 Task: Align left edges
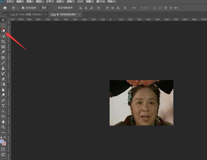[80, 8]
